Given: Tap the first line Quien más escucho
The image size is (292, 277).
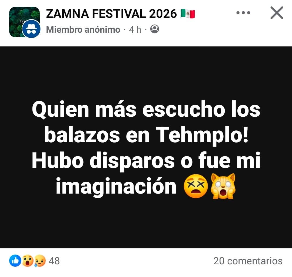Looking at the screenshot, I should point(128,109).
